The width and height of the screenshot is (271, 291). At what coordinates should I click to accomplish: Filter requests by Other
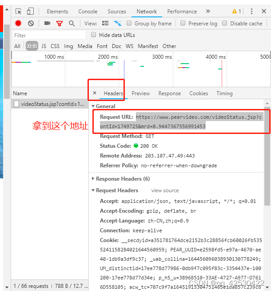coord(169,46)
